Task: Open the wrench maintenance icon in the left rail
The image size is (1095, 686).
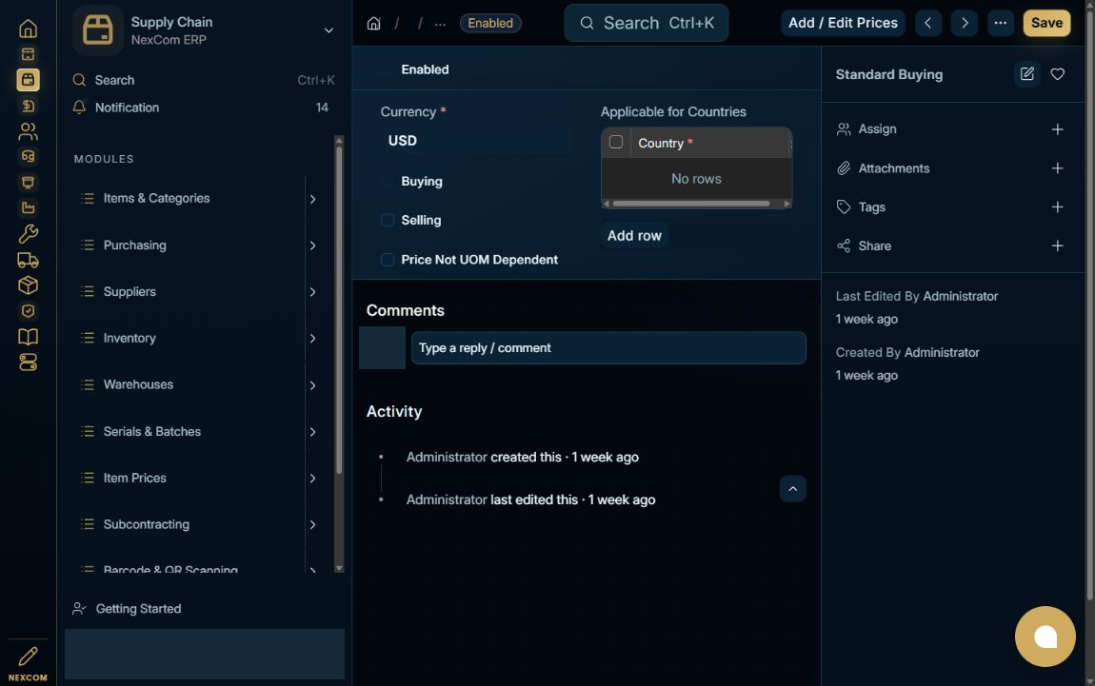Action: click(28, 233)
